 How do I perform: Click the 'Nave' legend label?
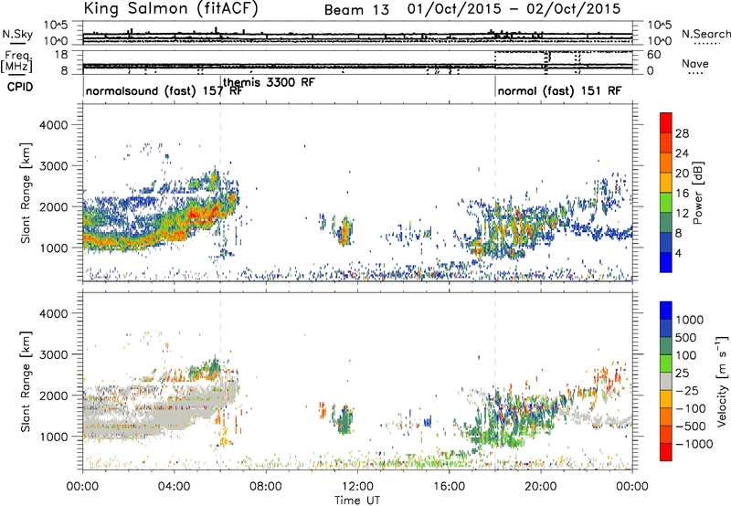coord(695,63)
